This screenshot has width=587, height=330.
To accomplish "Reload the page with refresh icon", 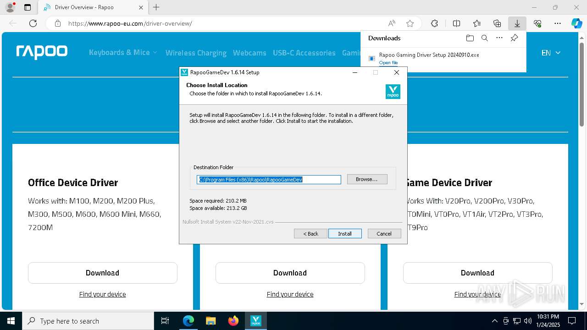I will (x=33, y=23).
